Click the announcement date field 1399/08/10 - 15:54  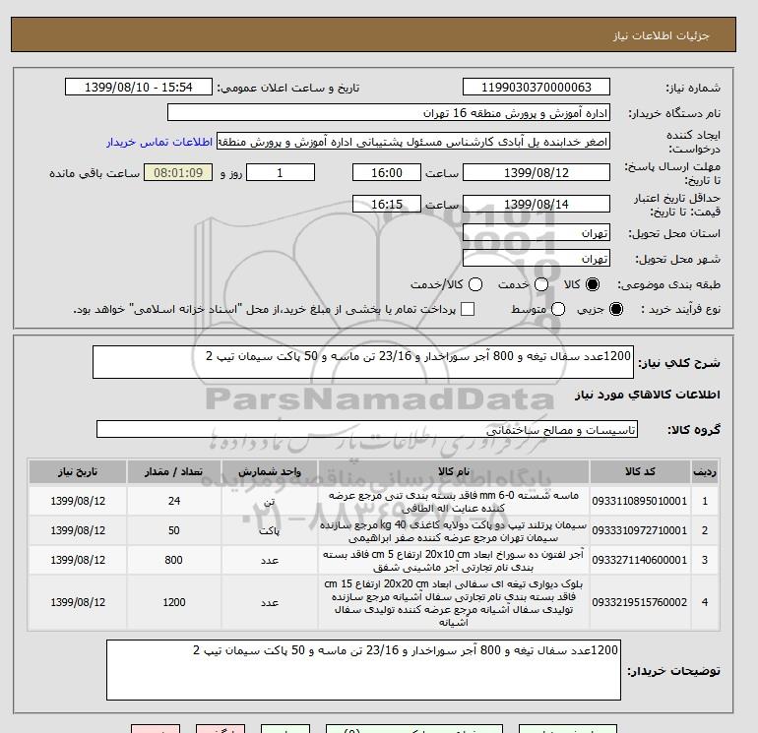(x=138, y=87)
